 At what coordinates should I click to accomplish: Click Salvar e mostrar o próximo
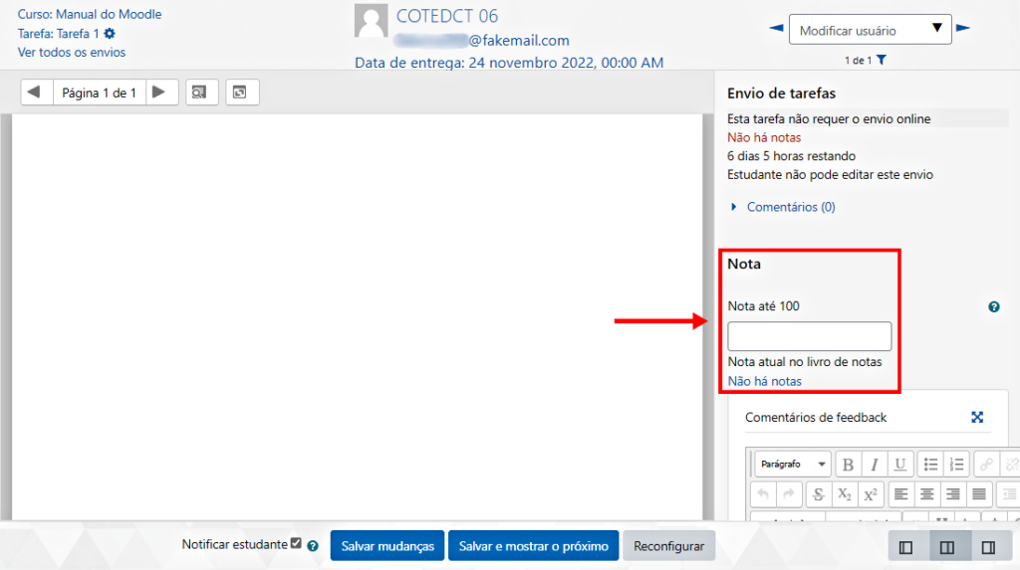click(x=534, y=546)
